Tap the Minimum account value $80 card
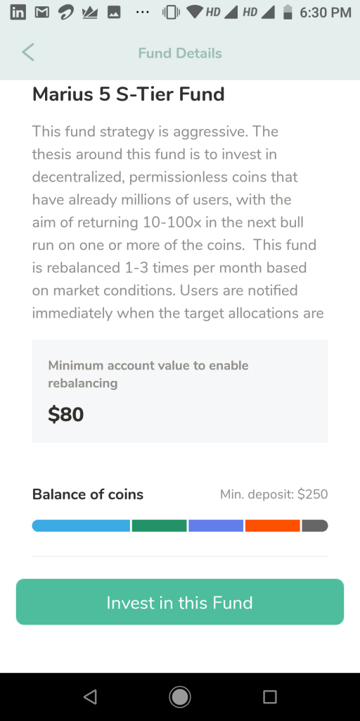Image resolution: width=360 pixels, height=721 pixels. click(180, 391)
